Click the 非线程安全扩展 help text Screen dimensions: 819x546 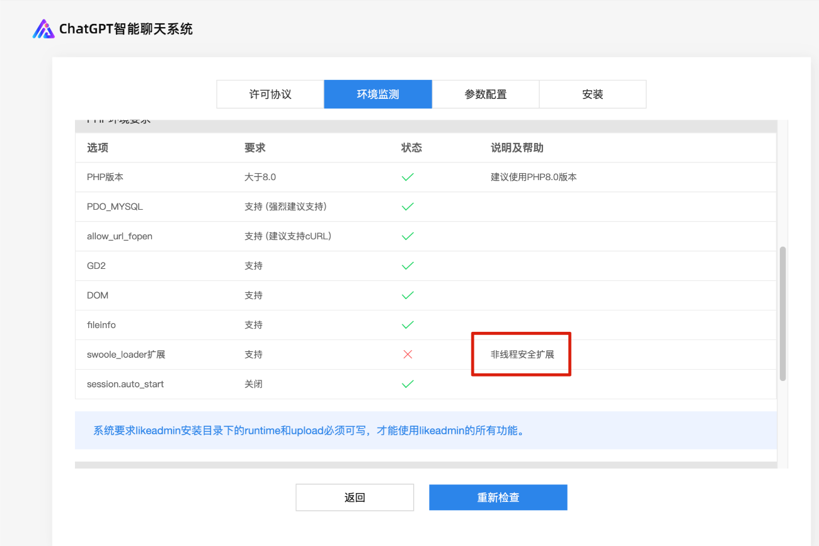[522, 355]
